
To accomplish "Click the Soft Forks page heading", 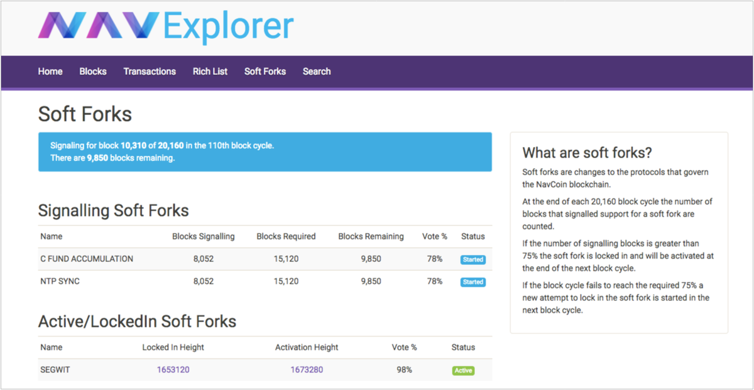I will (85, 114).
